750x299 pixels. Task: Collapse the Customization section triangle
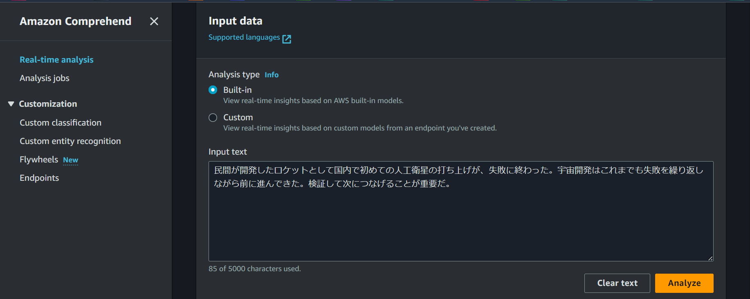11,104
